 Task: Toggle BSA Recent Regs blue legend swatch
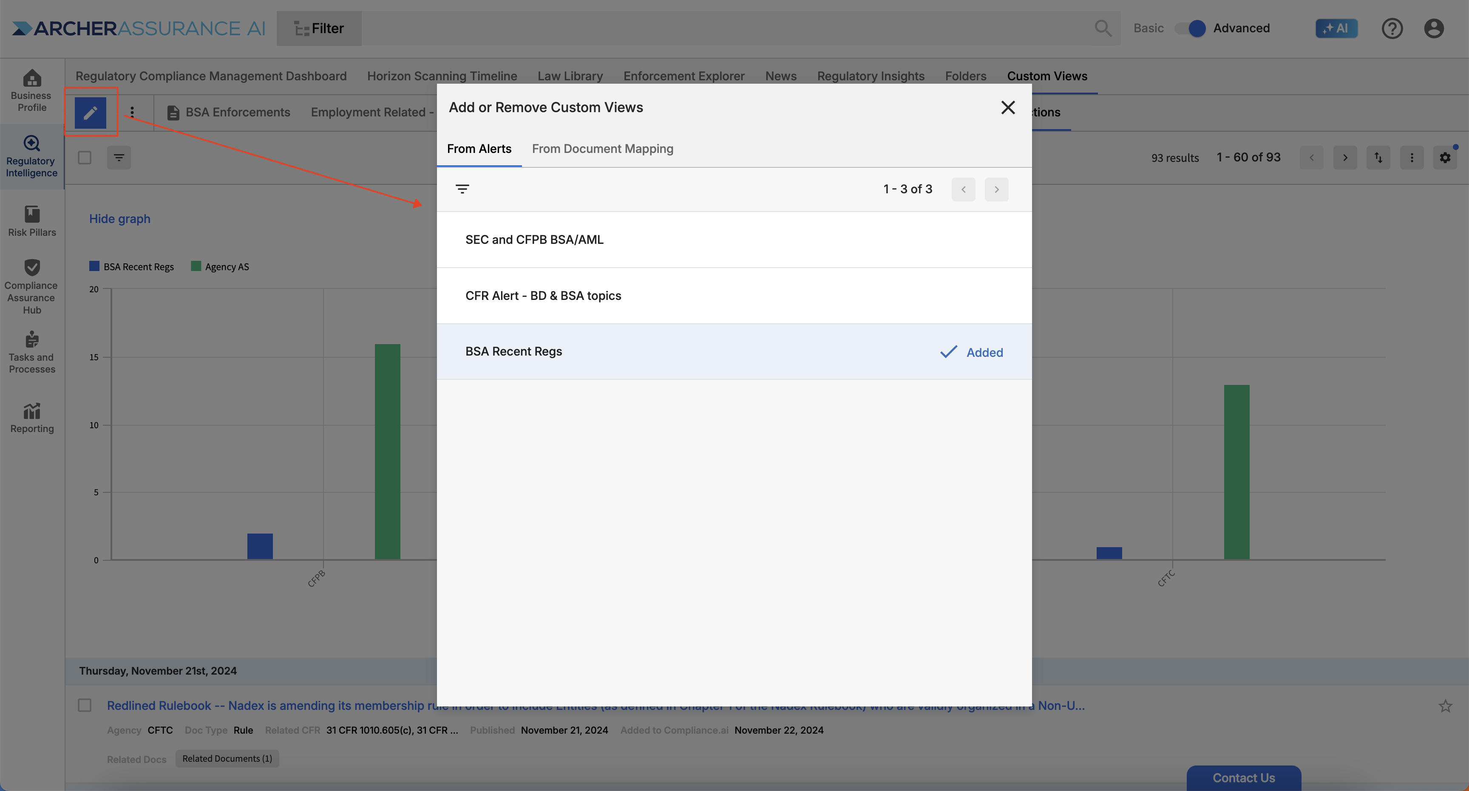click(x=94, y=266)
